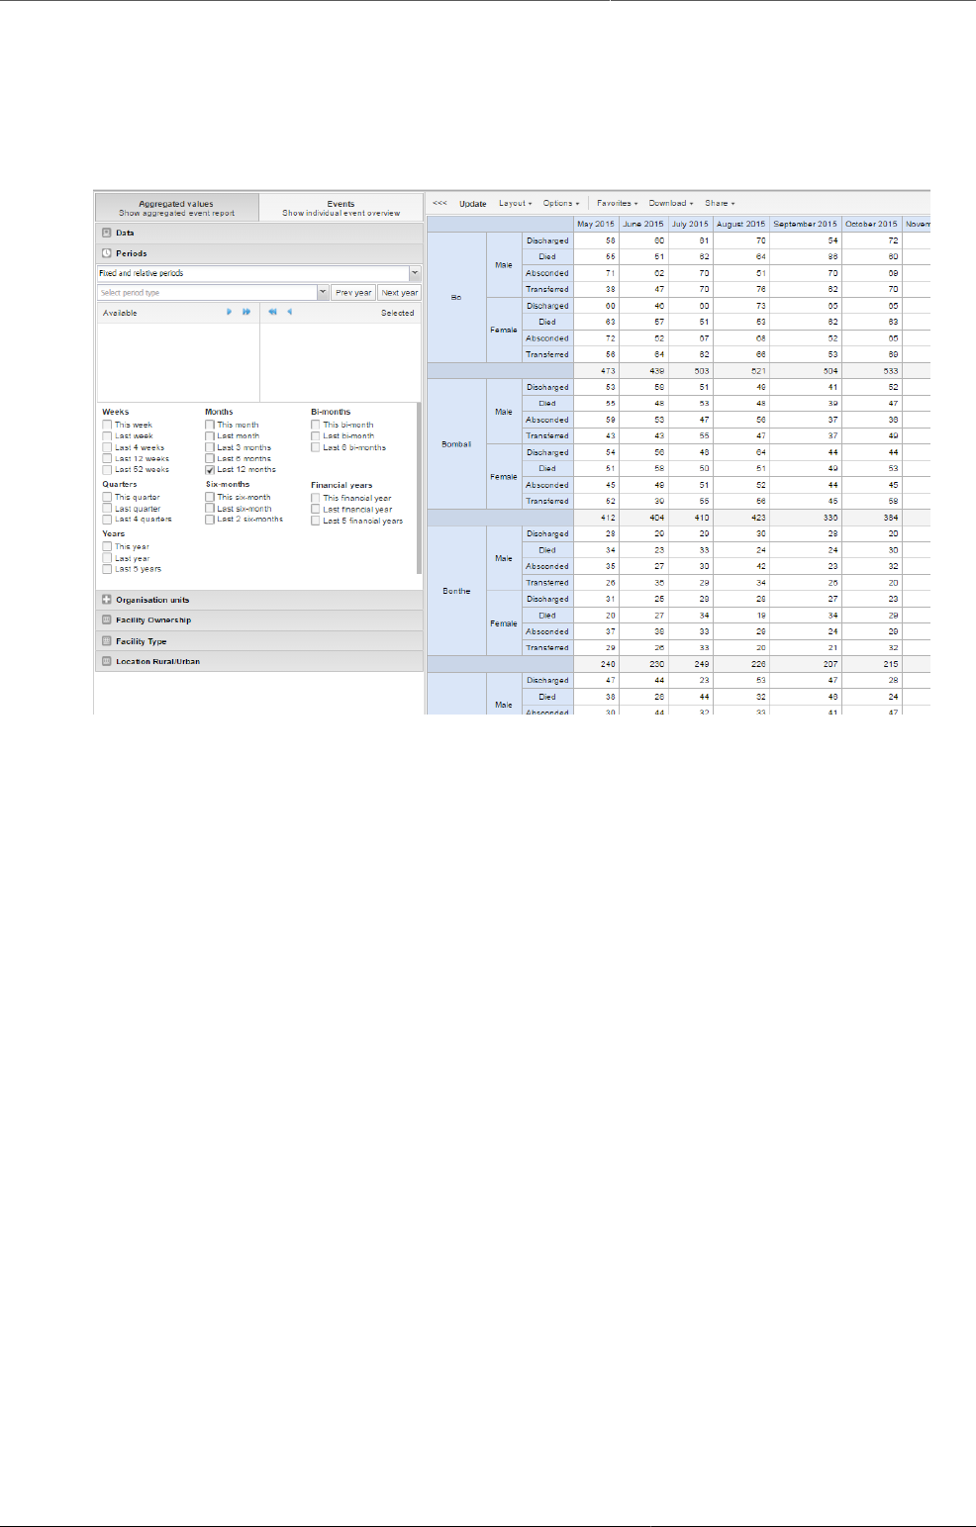The height and width of the screenshot is (1527, 976).
Task: Click the Next year button
Action: point(400,293)
